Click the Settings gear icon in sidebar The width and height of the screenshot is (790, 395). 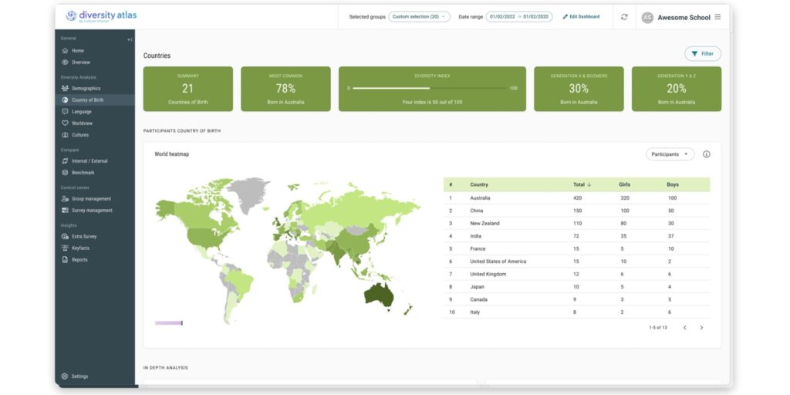click(65, 376)
